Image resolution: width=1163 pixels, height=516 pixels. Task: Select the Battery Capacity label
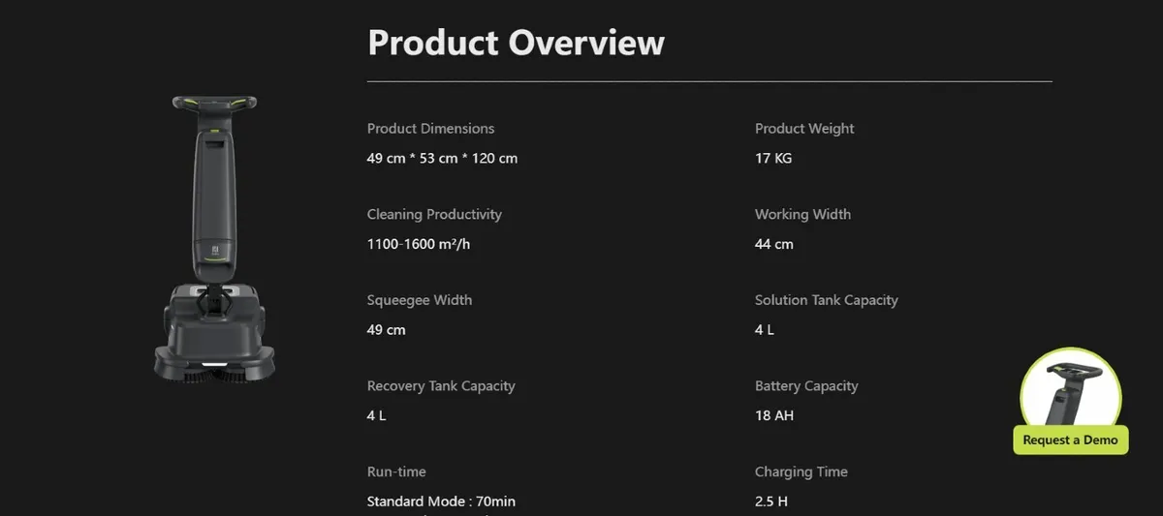pos(806,386)
